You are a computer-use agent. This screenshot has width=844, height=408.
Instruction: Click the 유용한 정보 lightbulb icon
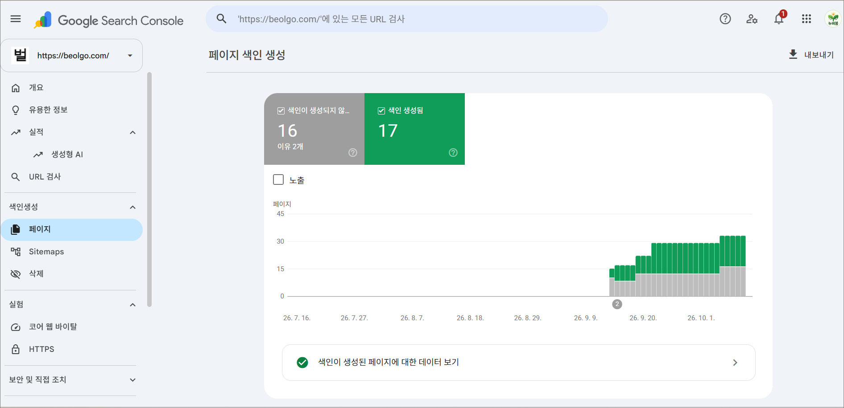pos(16,110)
